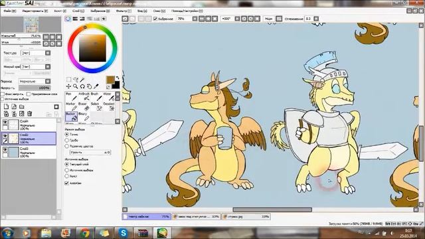Click the undo button in toolbar
The width and height of the screenshot is (425, 239).
125,19
